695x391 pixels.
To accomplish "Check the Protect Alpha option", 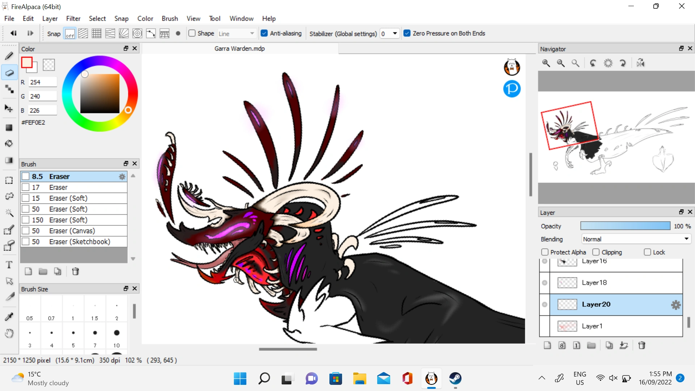I will 545,252.
